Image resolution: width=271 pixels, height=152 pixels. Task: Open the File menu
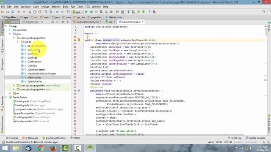[x=3, y=7]
